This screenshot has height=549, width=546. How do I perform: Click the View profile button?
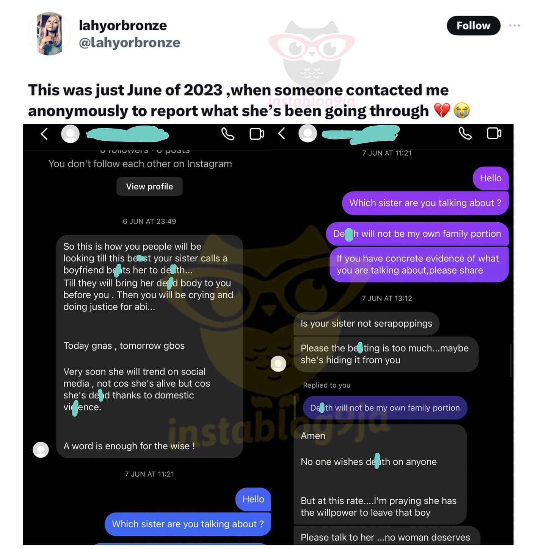[149, 186]
